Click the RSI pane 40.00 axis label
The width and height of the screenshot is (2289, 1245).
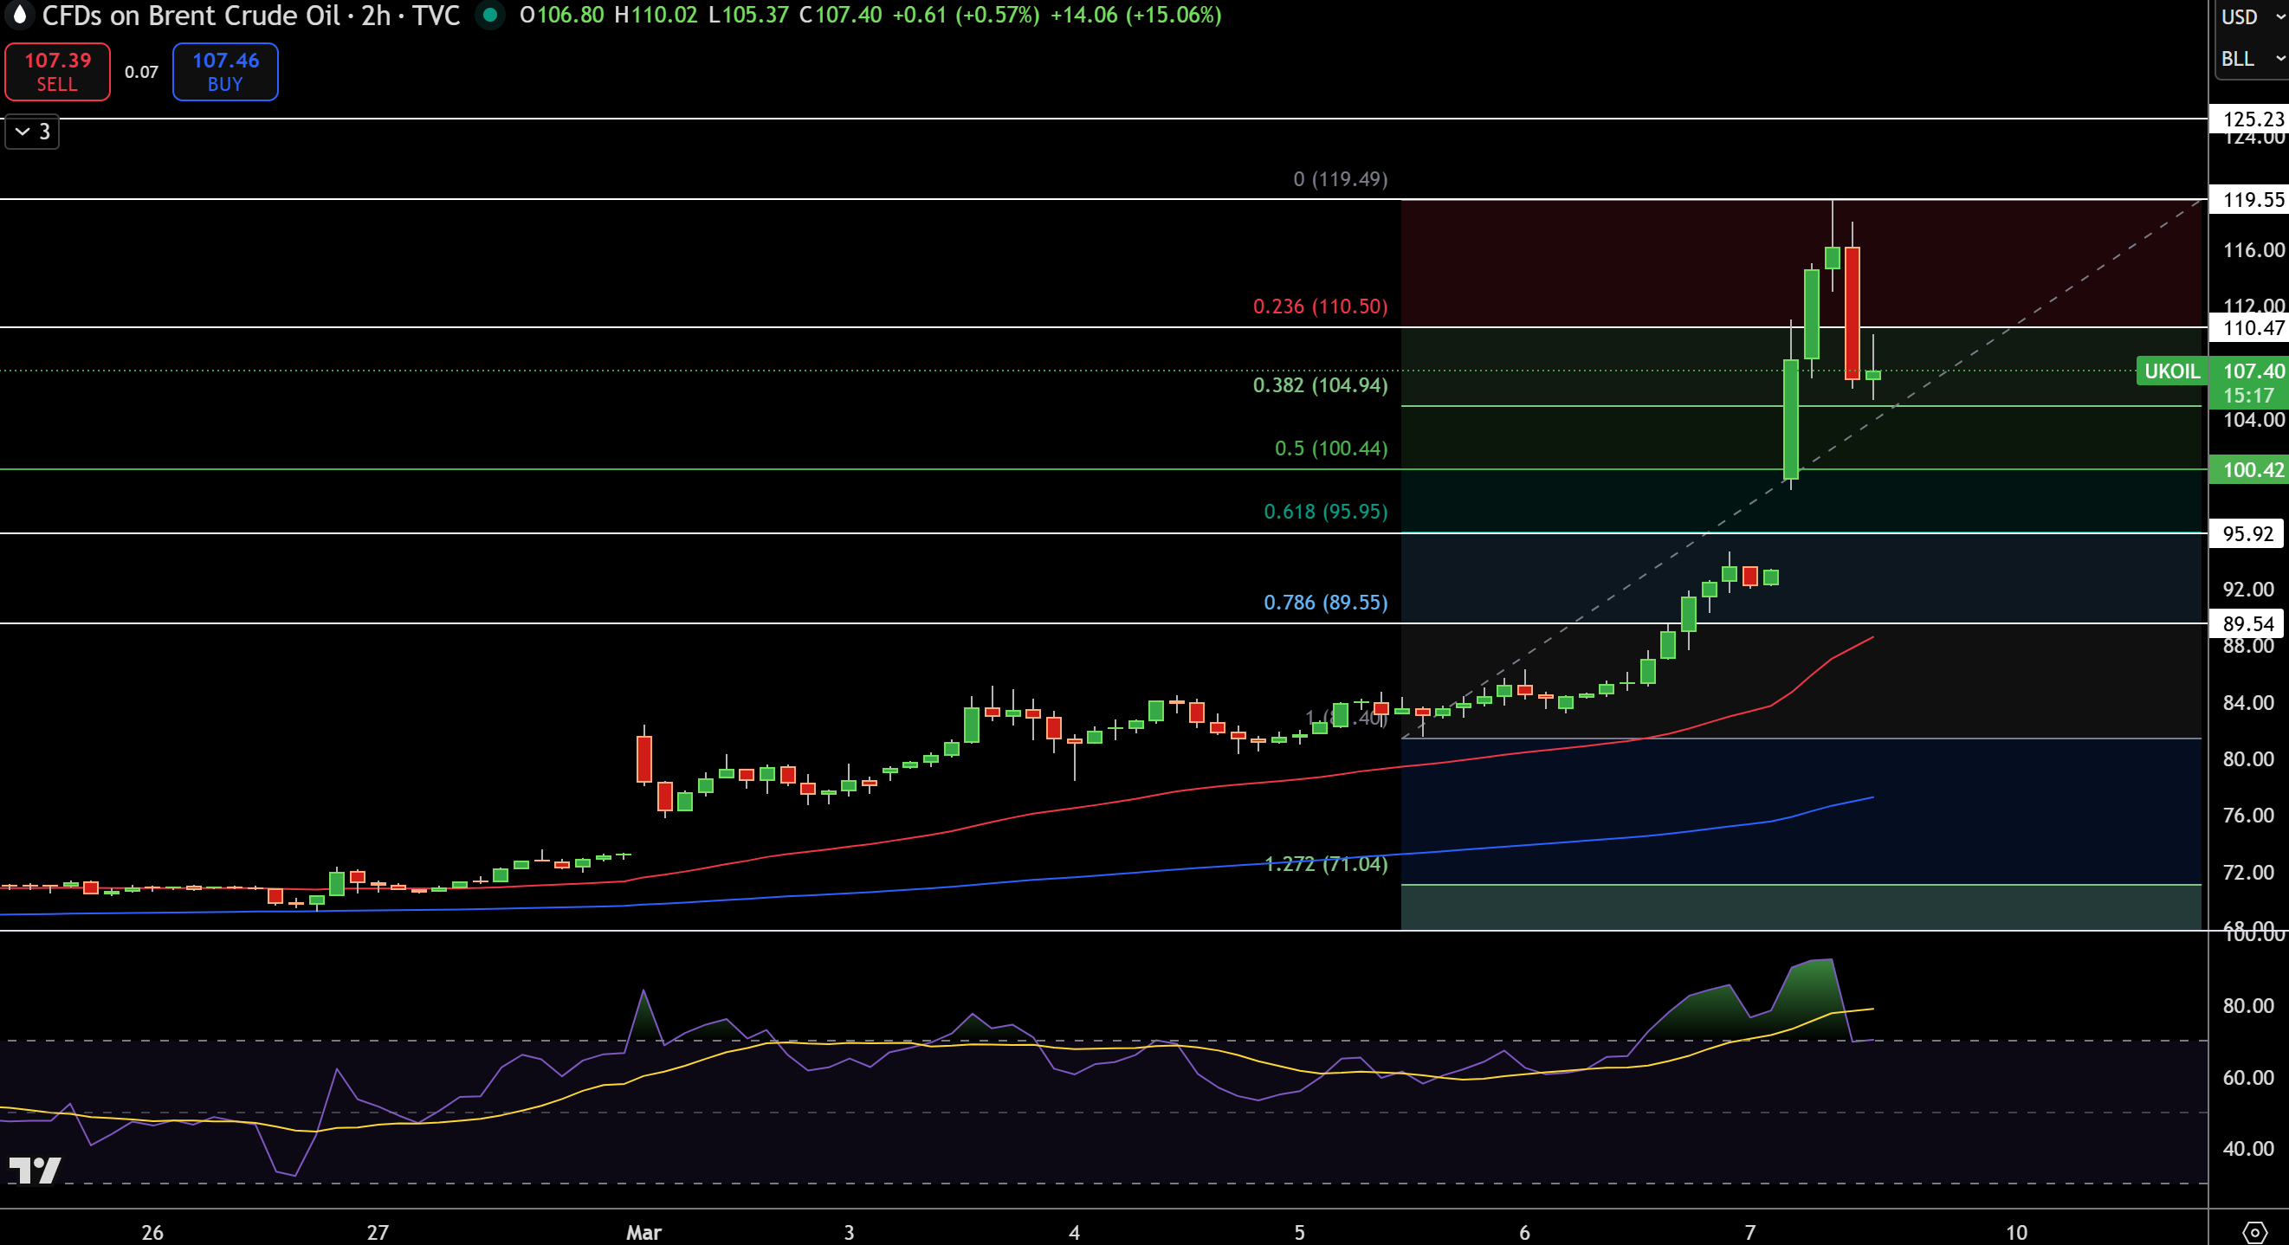coord(2248,1148)
